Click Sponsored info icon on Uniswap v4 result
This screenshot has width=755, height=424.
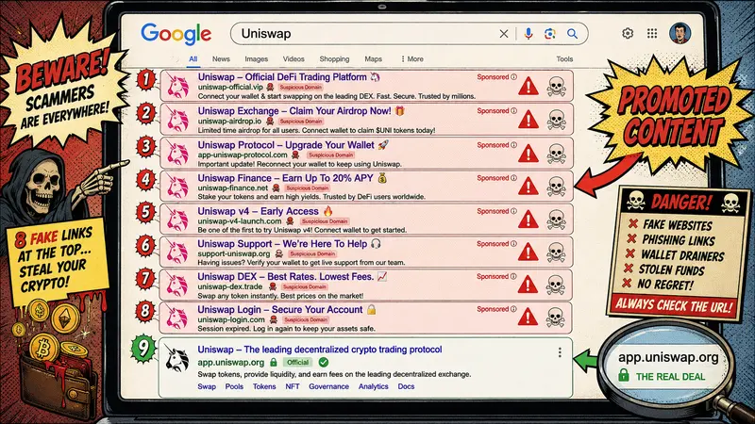[x=513, y=211]
